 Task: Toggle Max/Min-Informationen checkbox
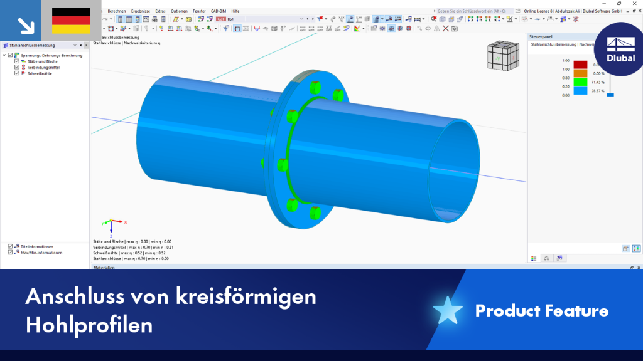[x=10, y=253]
